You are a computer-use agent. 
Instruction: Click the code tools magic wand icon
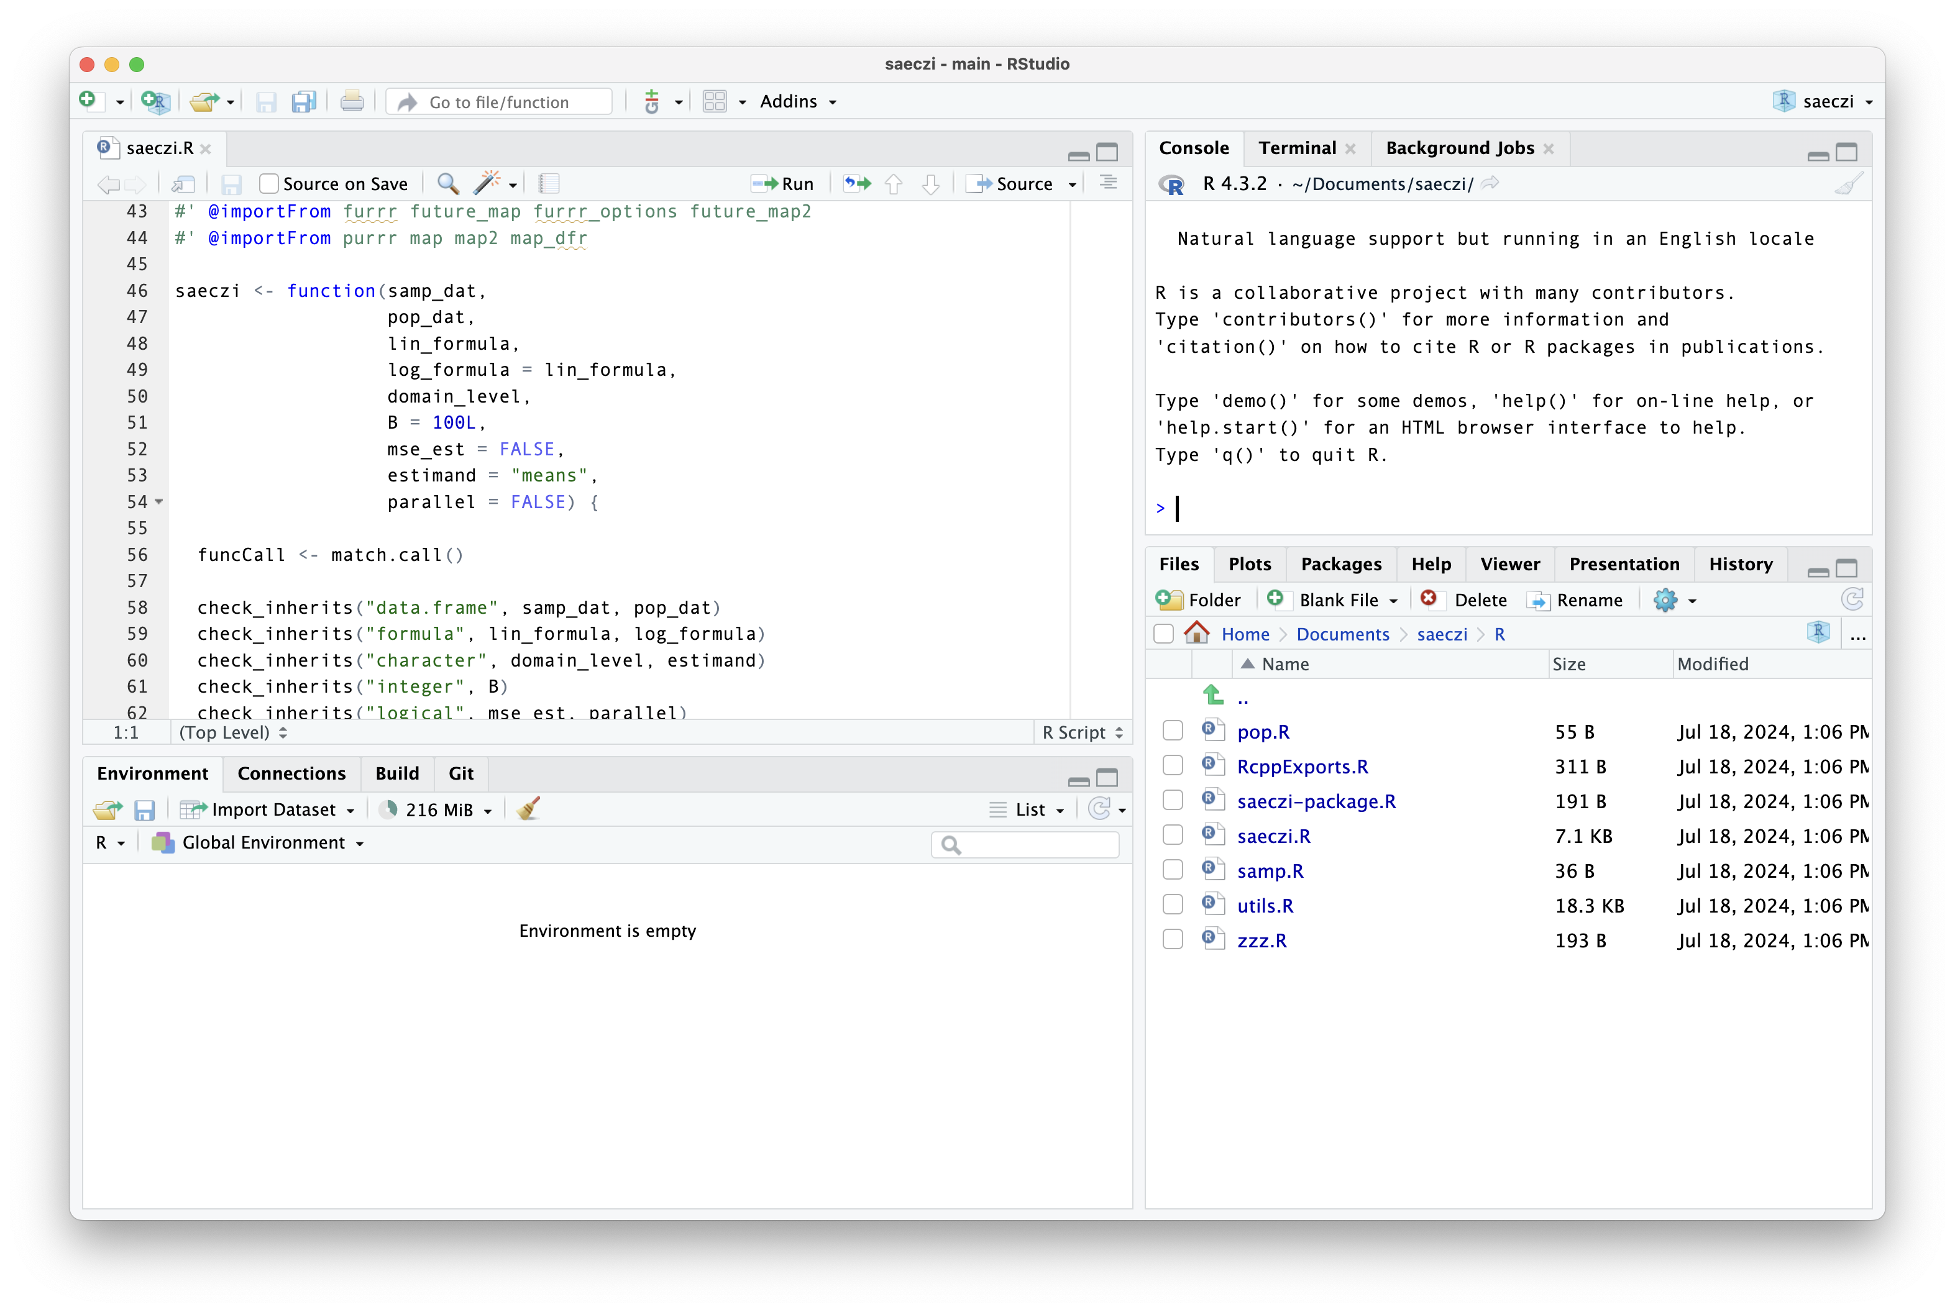point(487,183)
